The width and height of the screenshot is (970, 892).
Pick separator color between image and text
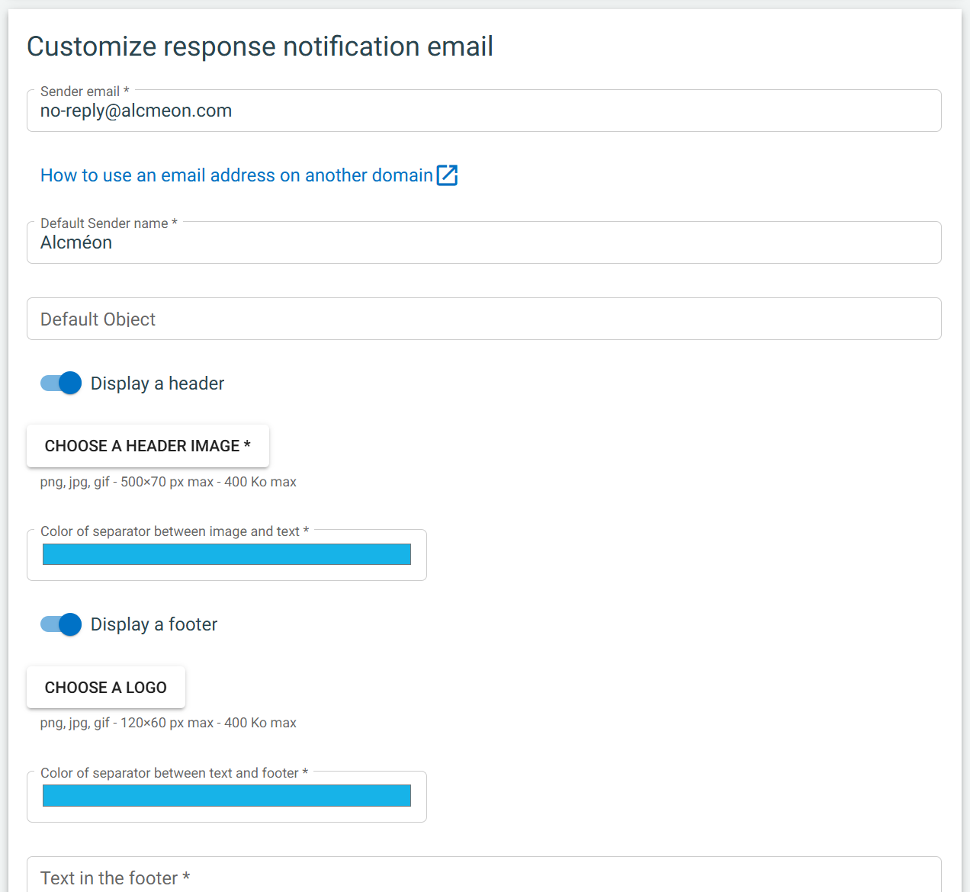pyautogui.click(x=226, y=554)
